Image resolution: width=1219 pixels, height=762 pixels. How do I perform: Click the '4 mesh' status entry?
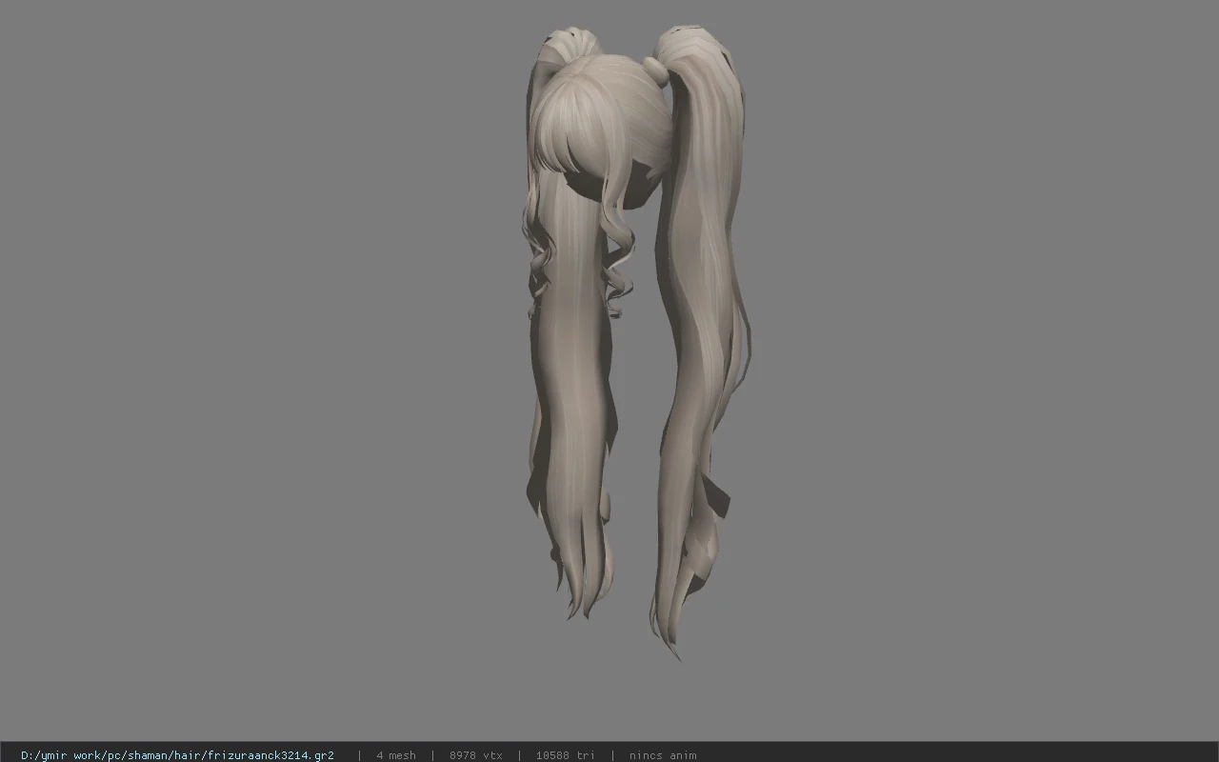tap(396, 755)
